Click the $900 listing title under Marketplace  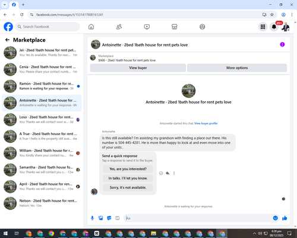point(127,60)
